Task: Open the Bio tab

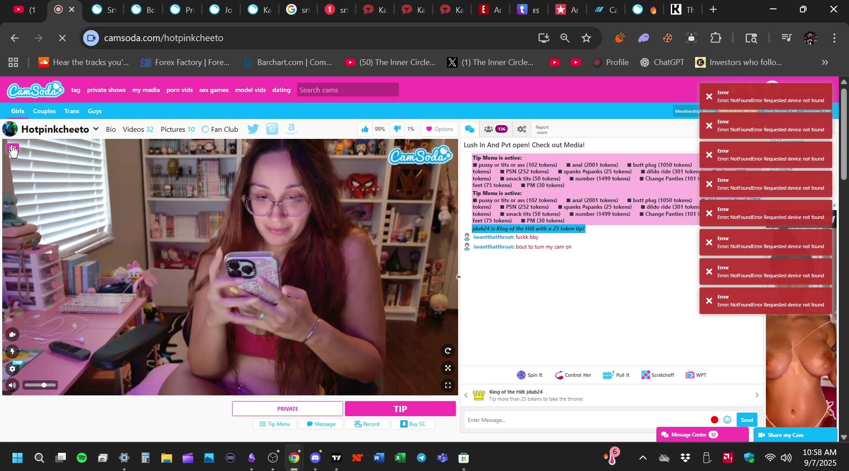Action: tap(111, 129)
